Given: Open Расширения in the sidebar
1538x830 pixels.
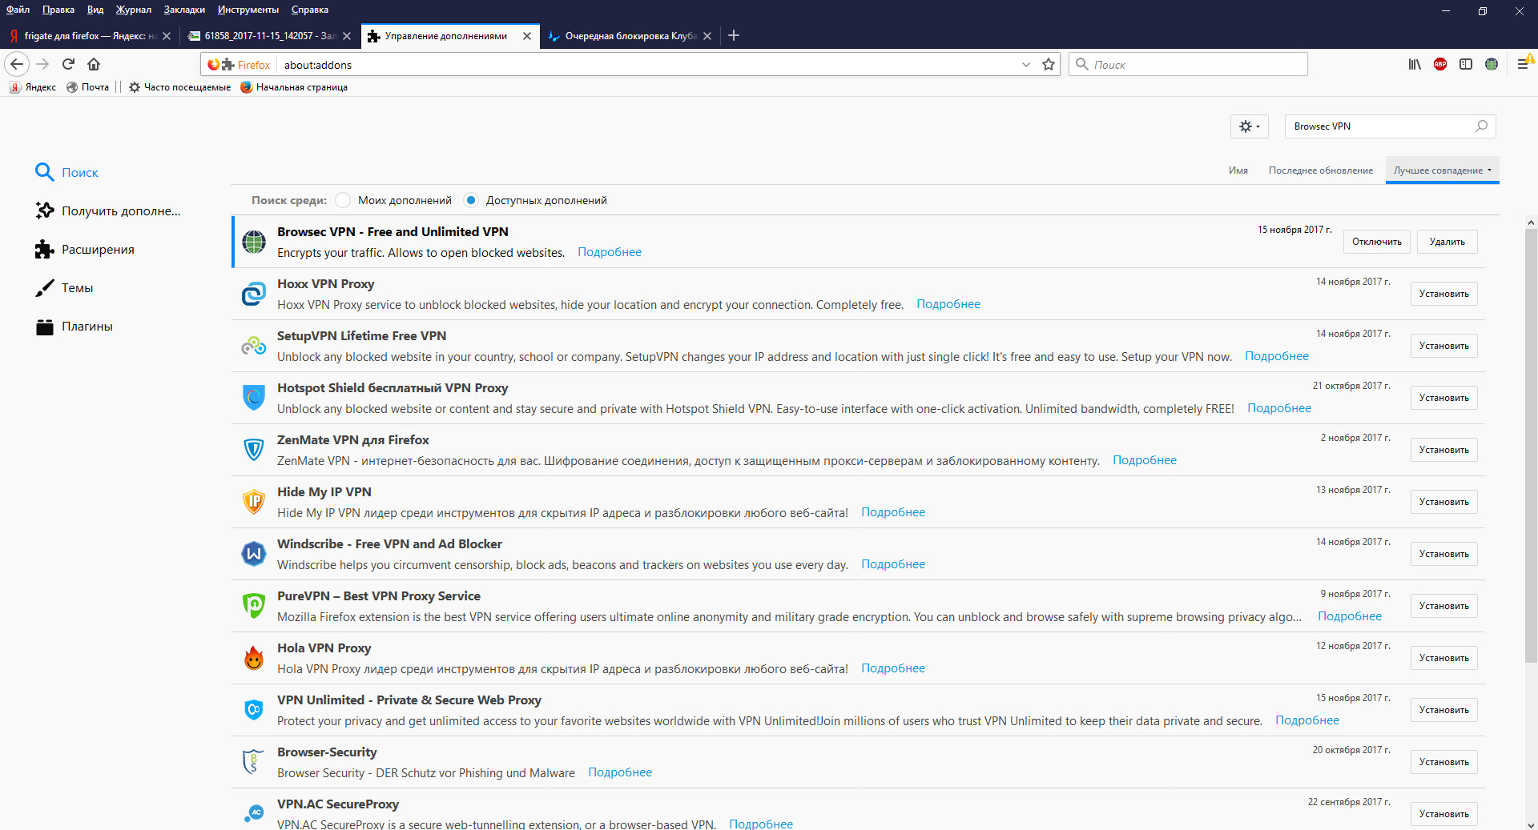Looking at the screenshot, I should coord(85,249).
